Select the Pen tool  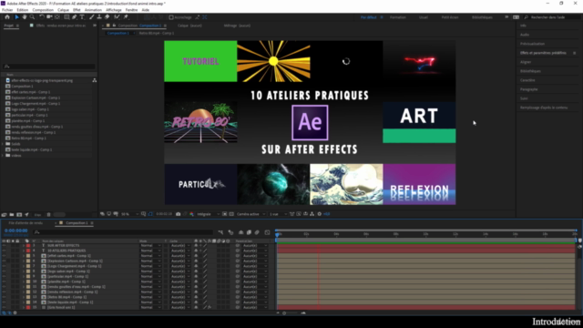pyautogui.click(x=75, y=17)
